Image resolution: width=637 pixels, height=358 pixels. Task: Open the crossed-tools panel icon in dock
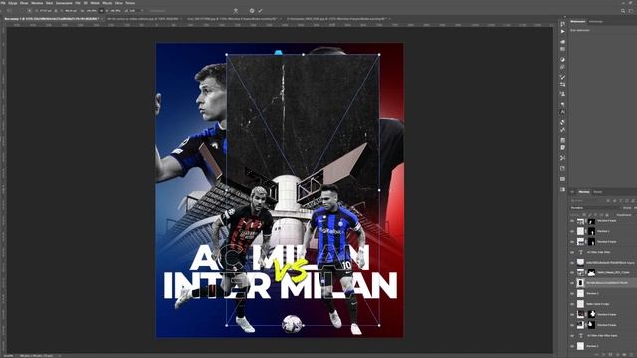tap(562, 158)
